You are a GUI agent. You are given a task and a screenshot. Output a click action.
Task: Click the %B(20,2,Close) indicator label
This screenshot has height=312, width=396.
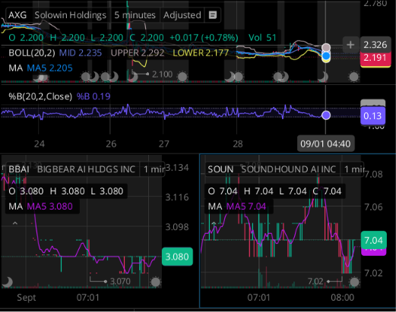point(40,96)
